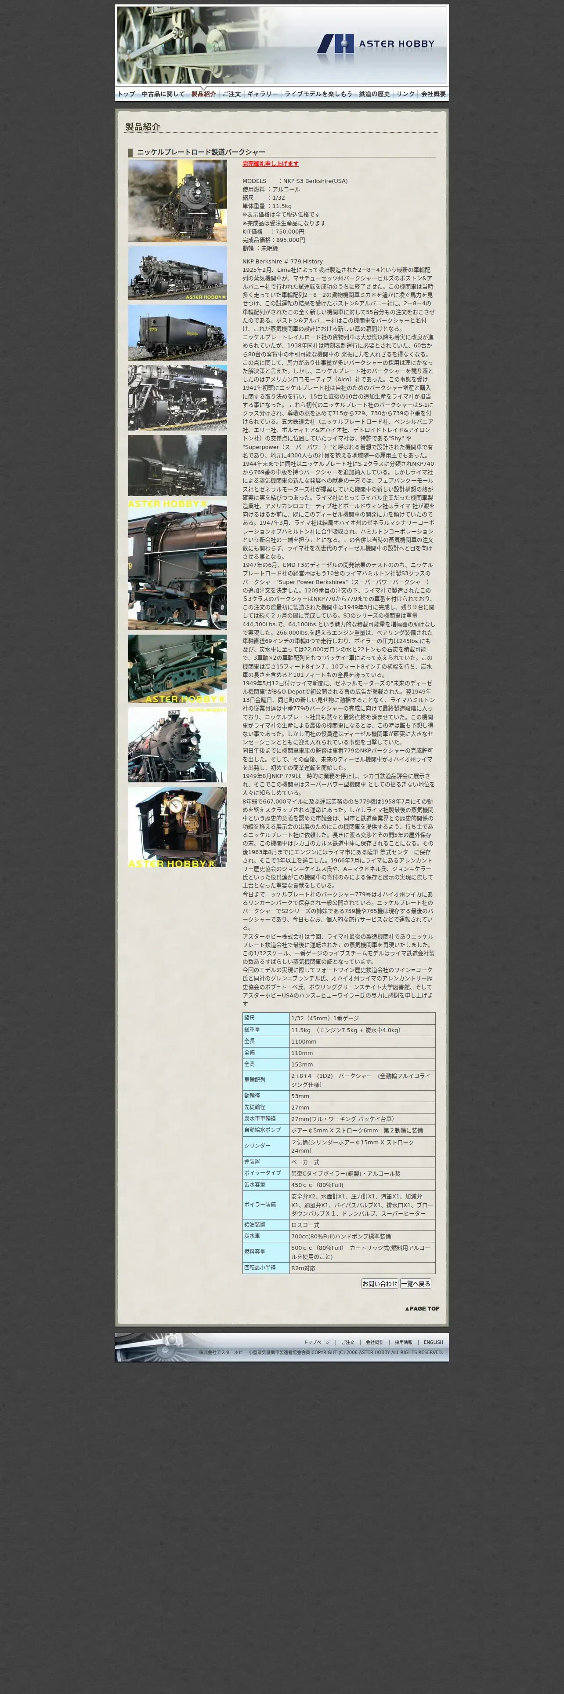The width and height of the screenshot is (564, 1694).
Task: Click the 'MODELS ：NKP S3 Berkshire(USA)' line
Action: click(x=295, y=181)
